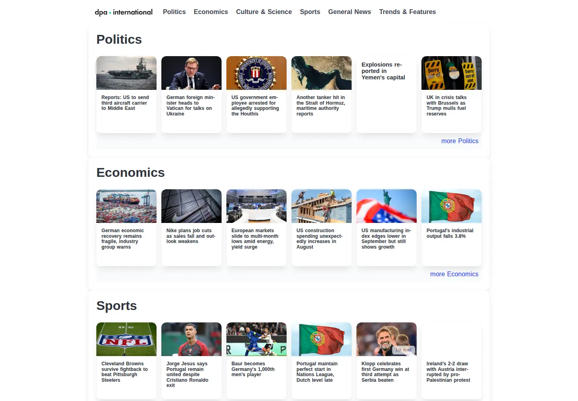Open 'Cleveland Browns survive fightback' headline
Viewport: 578px width, 401px height.
click(x=124, y=372)
